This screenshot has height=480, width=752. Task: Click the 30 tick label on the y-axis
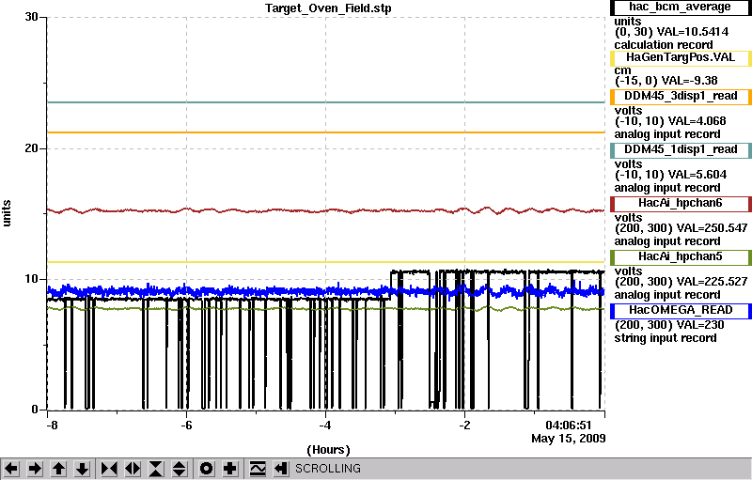pyautogui.click(x=31, y=17)
